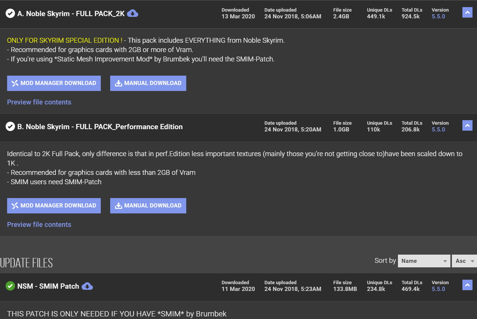Click the title A. Noble Skyrim - FULL PACK_2K
The image size is (477, 319).
point(71,14)
